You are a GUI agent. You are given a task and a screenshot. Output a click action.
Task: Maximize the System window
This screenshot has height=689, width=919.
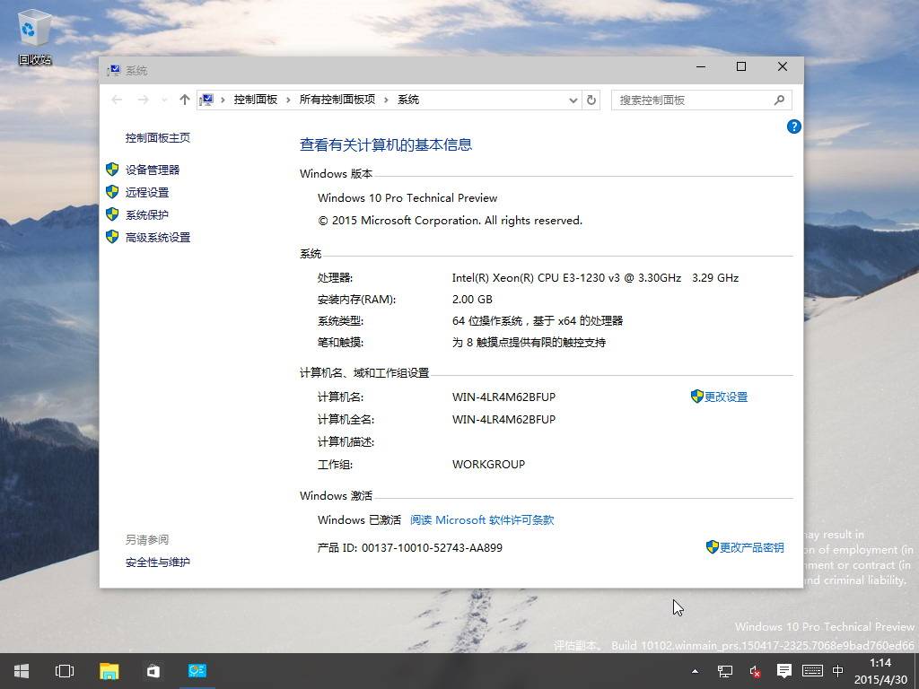740,66
